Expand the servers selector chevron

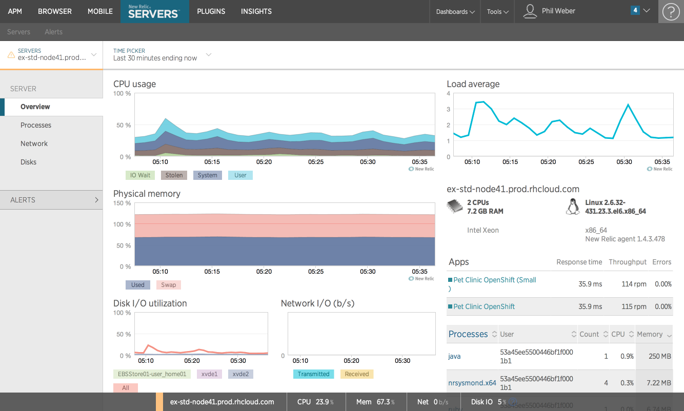point(94,54)
